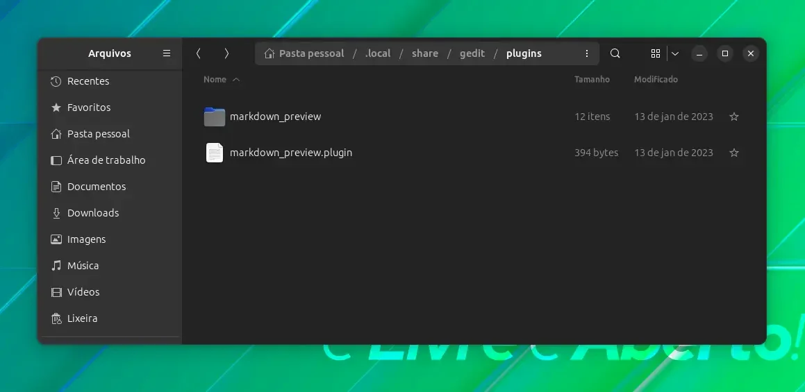Navigate to the .local path segment
805x392 pixels.
(x=377, y=53)
